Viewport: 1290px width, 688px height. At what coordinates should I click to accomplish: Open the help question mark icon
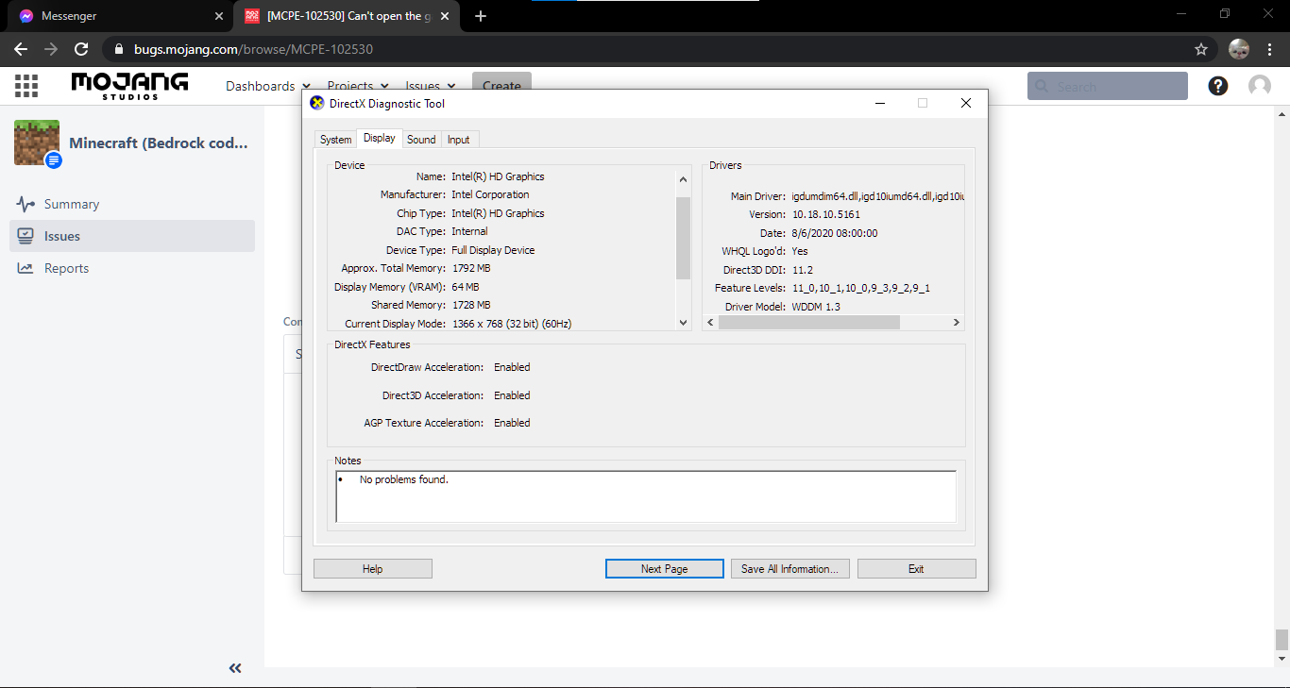pyautogui.click(x=1218, y=86)
